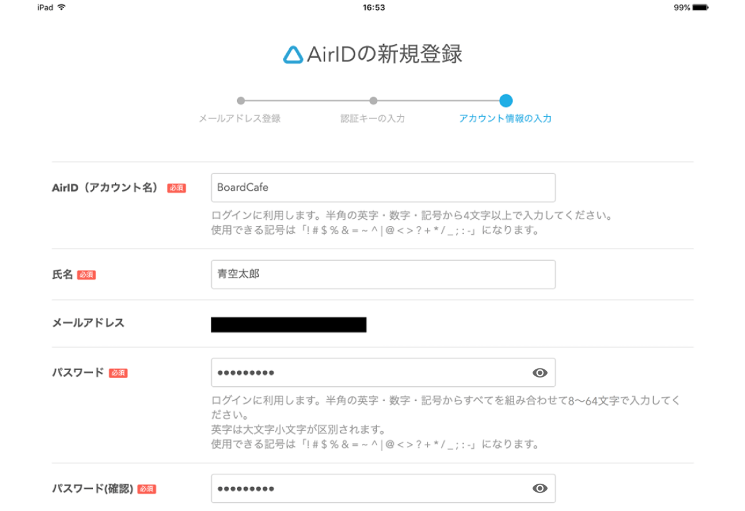The image size is (745, 511).
Task: Click the masked email address value
Action: click(289, 325)
